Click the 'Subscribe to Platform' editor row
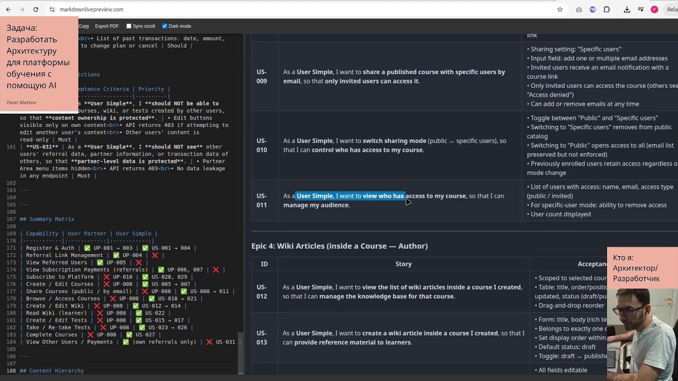 tap(105, 277)
